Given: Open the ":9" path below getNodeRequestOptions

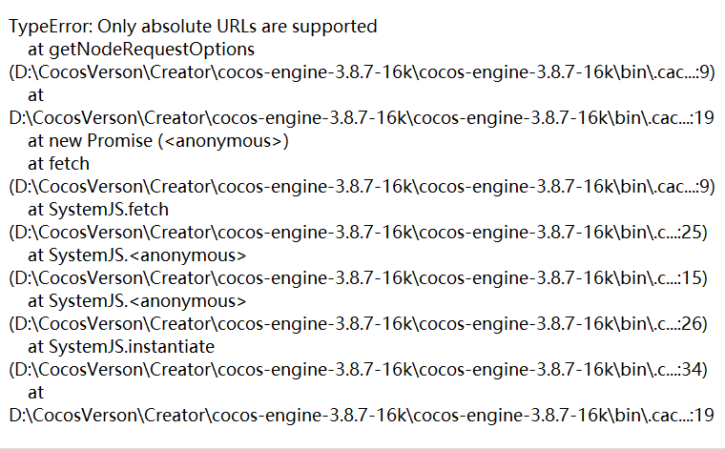Looking at the screenshot, I should [x=361, y=72].
